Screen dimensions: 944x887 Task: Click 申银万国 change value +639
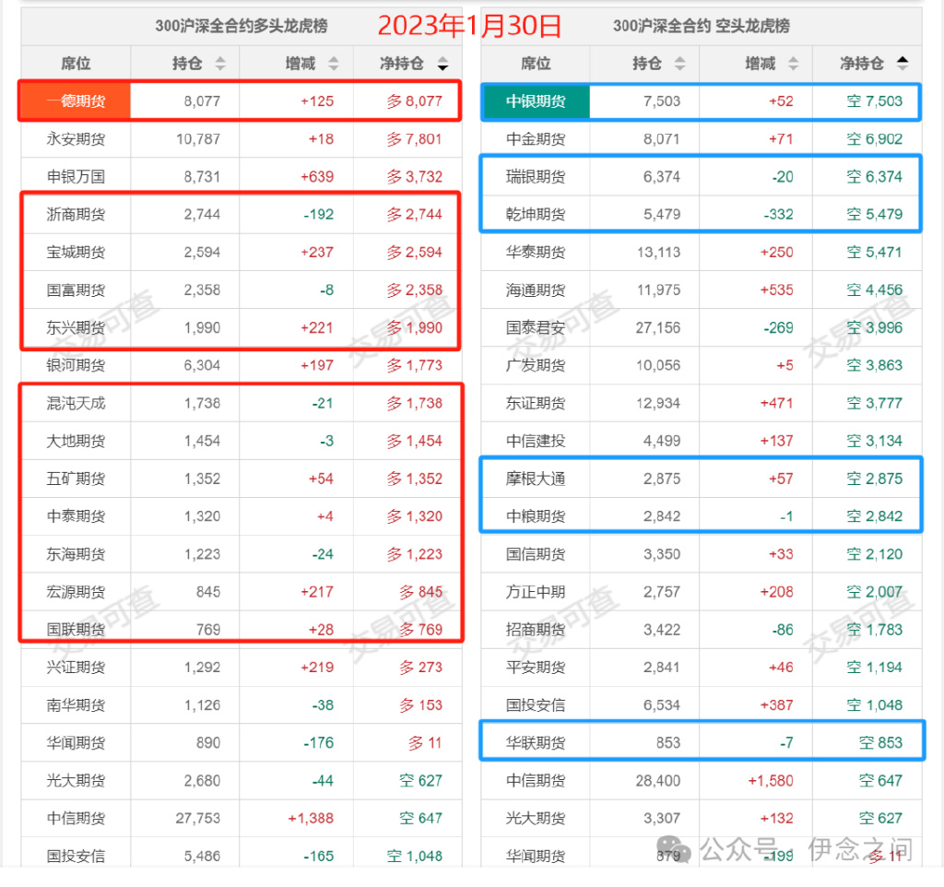[x=317, y=176]
